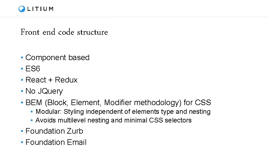Click the bullet marker beside React + Redux
Screen dimensions: 269x151
click(22, 80)
